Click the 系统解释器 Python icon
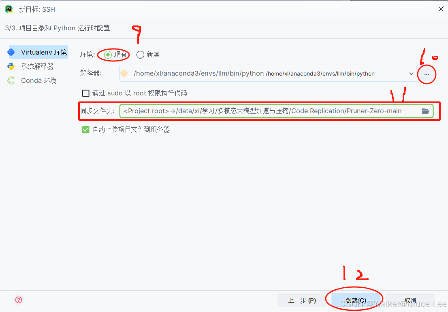Screen dimensions: 448x312 click(x=11, y=66)
